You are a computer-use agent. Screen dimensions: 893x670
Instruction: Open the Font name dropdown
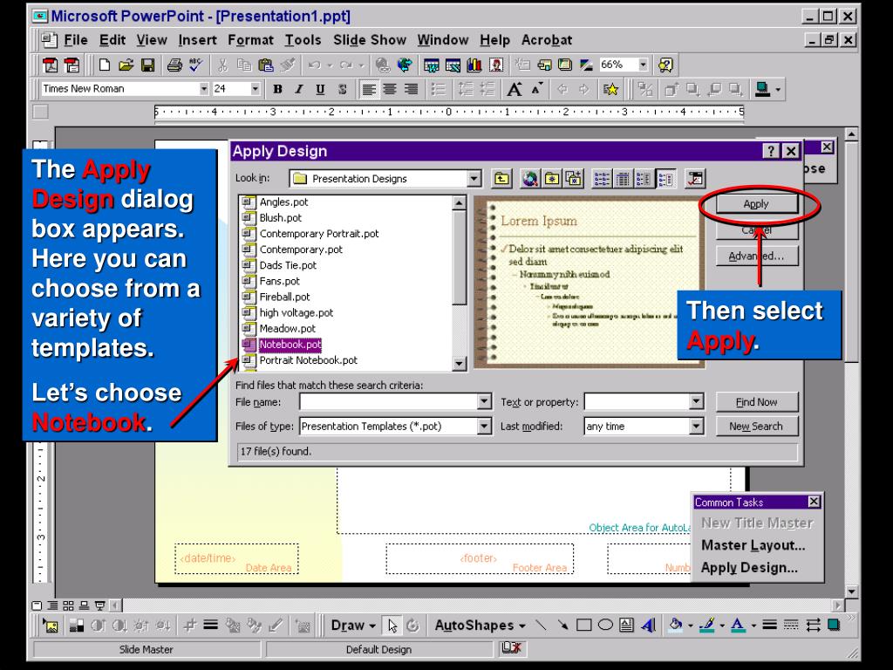(203, 89)
